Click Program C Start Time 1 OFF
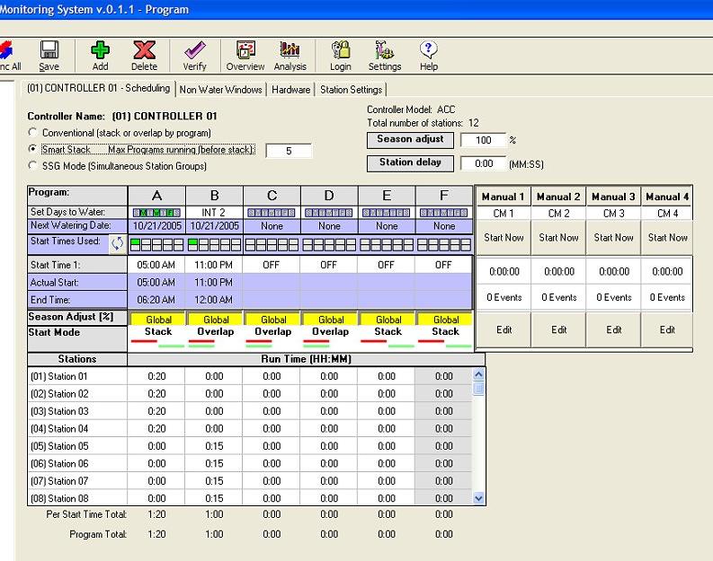This screenshot has height=561, width=713. 271,265
